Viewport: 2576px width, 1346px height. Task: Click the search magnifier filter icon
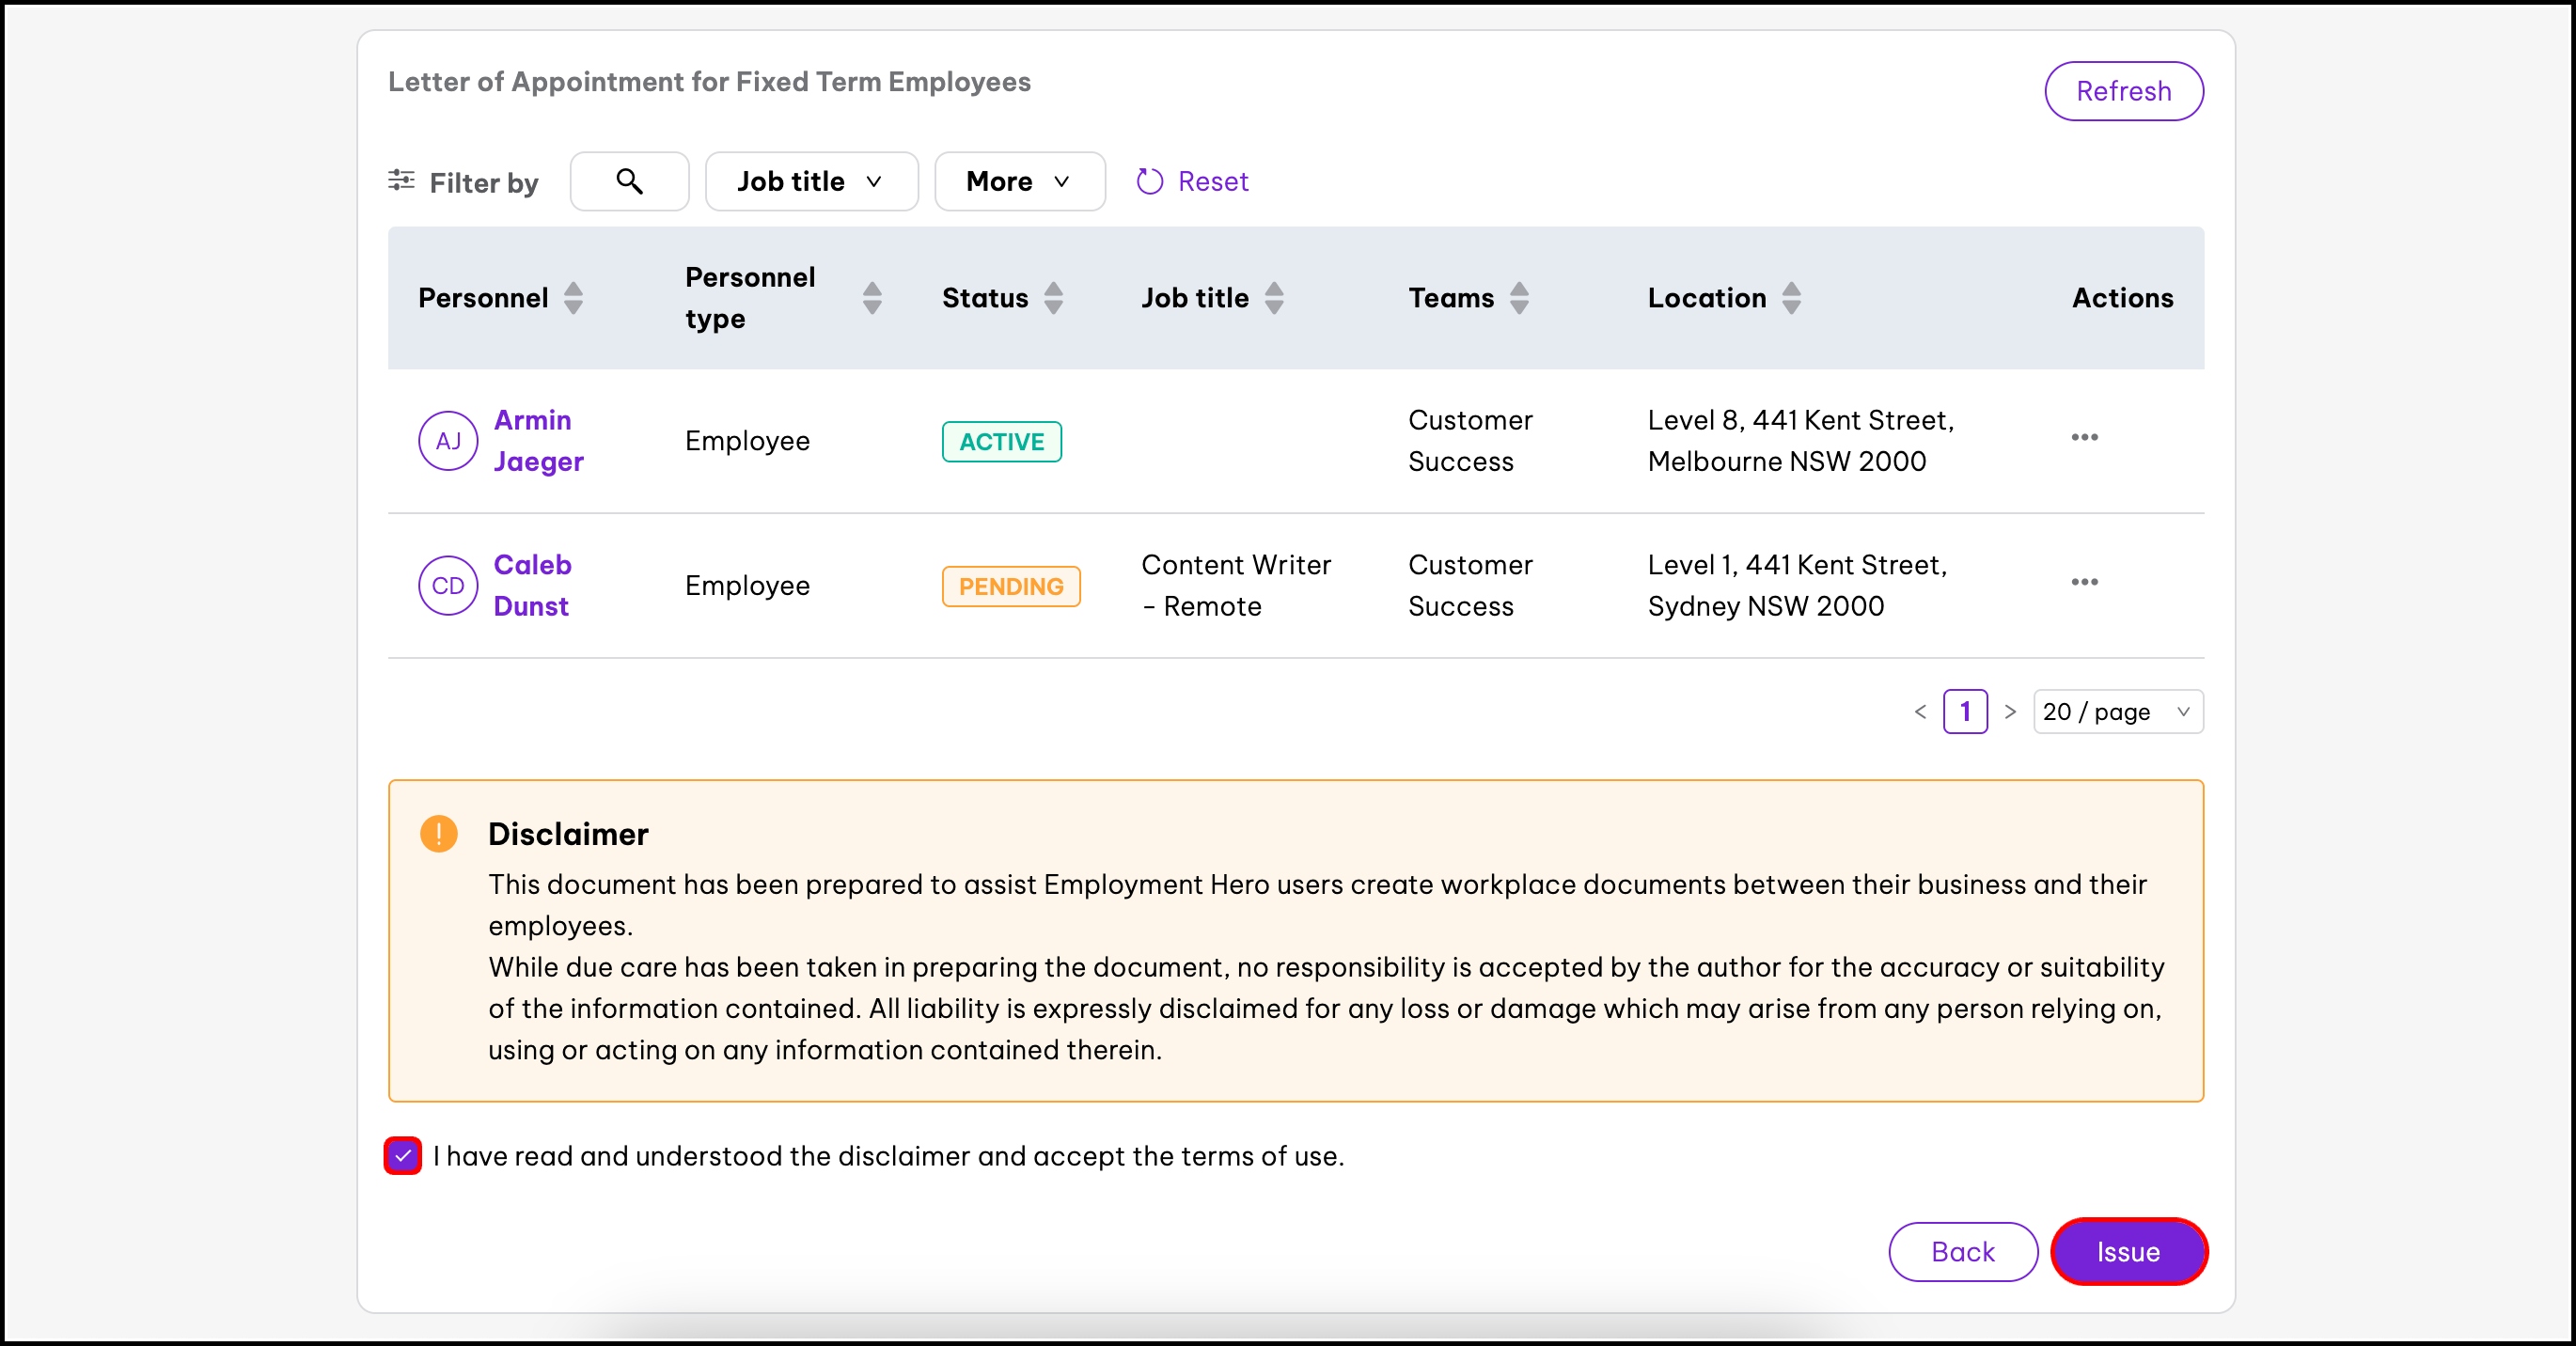[x=629, y=181]
